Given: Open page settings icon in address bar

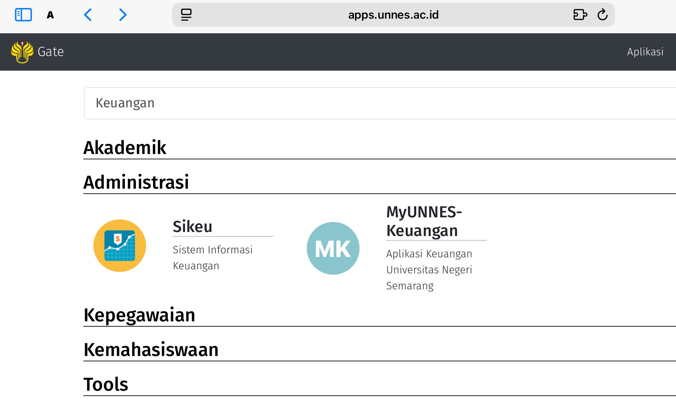Looking at the screenshot, I should [186, 15].
